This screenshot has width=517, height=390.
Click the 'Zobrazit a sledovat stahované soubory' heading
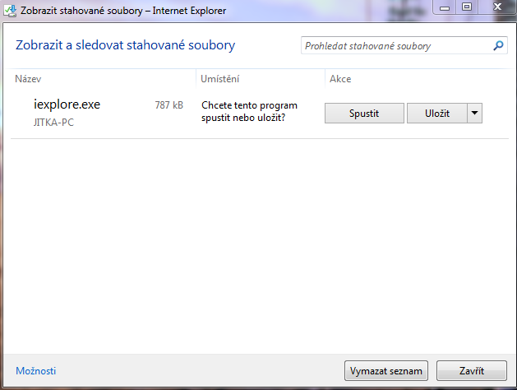click(125, 45)
